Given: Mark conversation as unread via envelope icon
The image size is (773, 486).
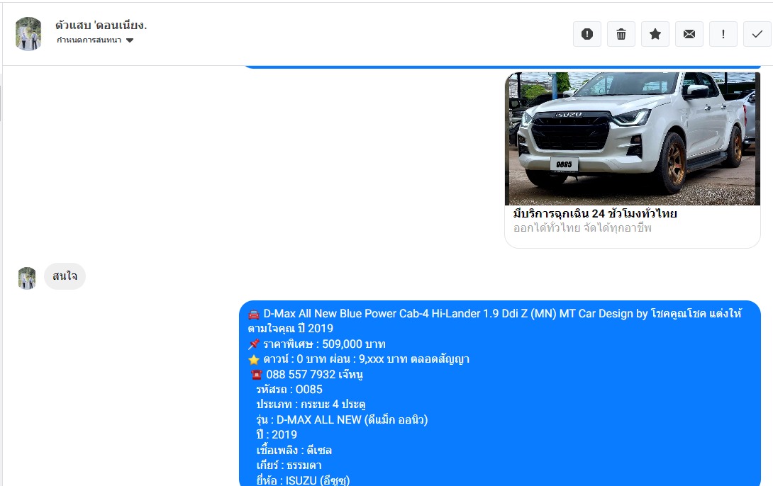Looking at the screenshot, I should pos(689,34).
